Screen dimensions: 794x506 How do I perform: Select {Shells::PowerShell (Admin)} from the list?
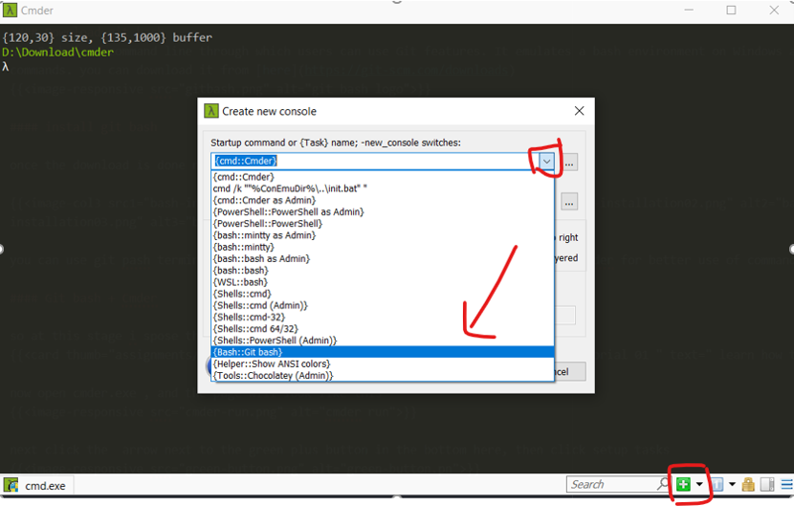point(383,340)
